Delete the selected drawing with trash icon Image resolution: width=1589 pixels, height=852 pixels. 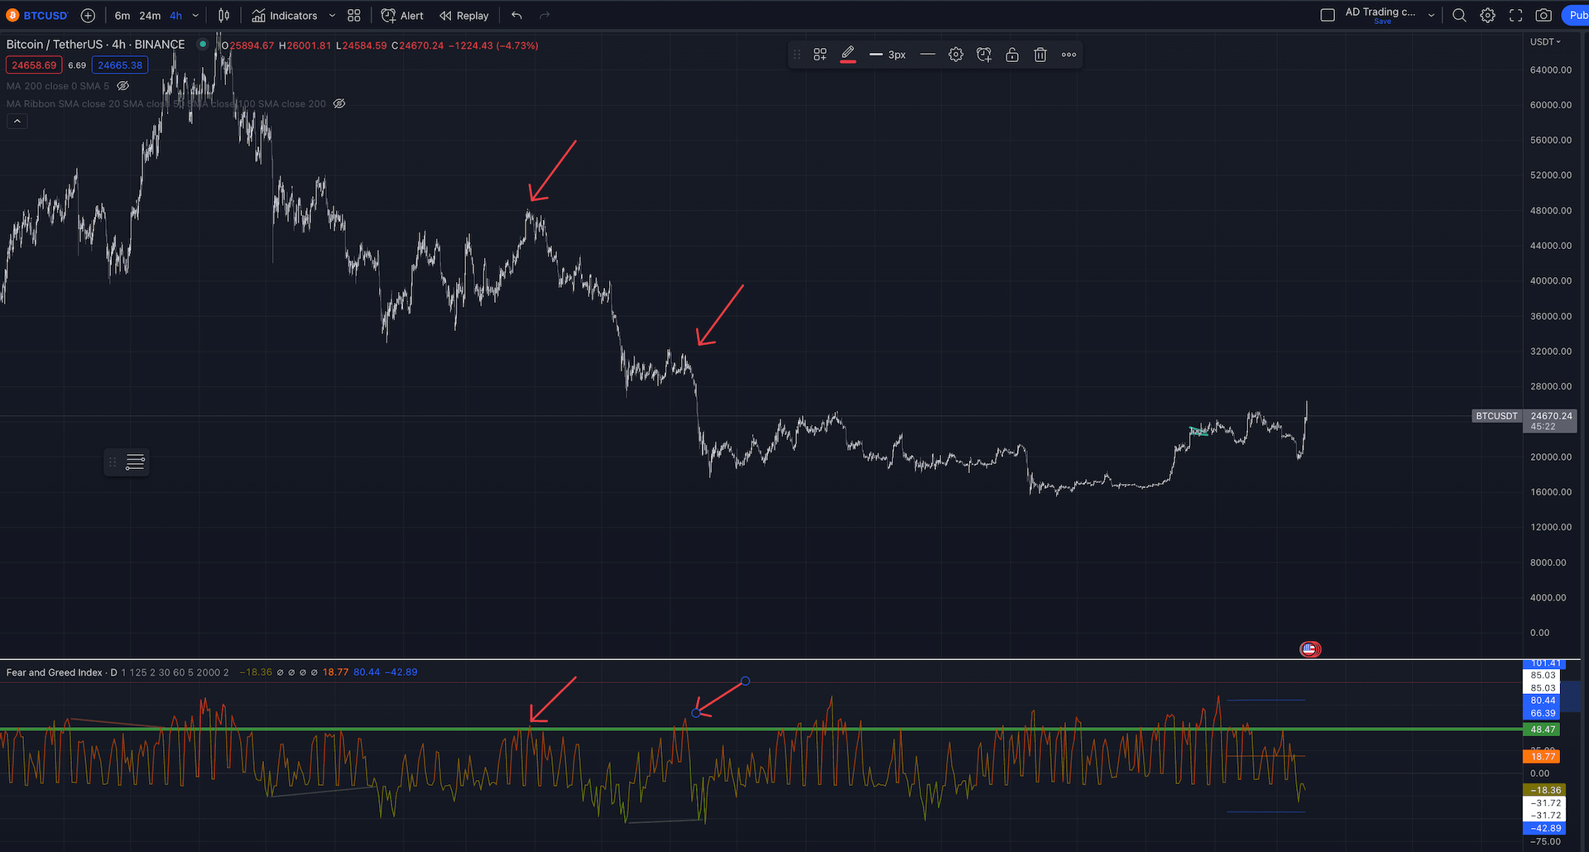coord(1040,55)
